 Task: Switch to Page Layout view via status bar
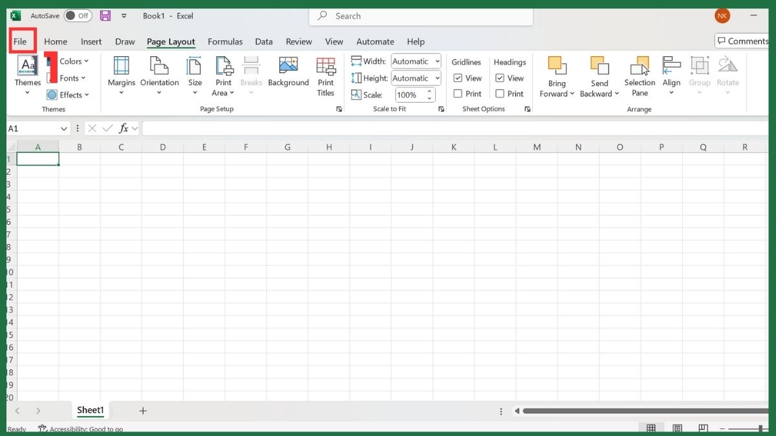pos(677,427)
